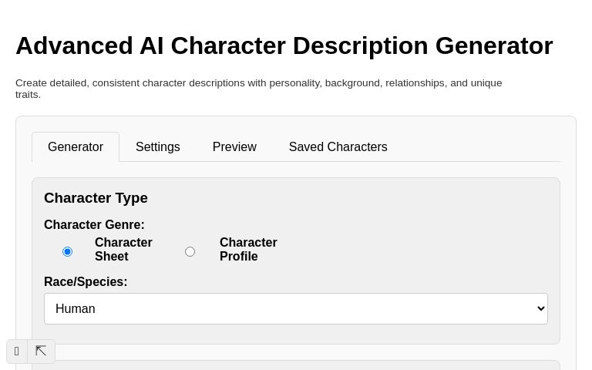This screenshot has height=370, width=592.
Task: Click the rectangle icon in the floating toolbar
Action: point(17,351)
